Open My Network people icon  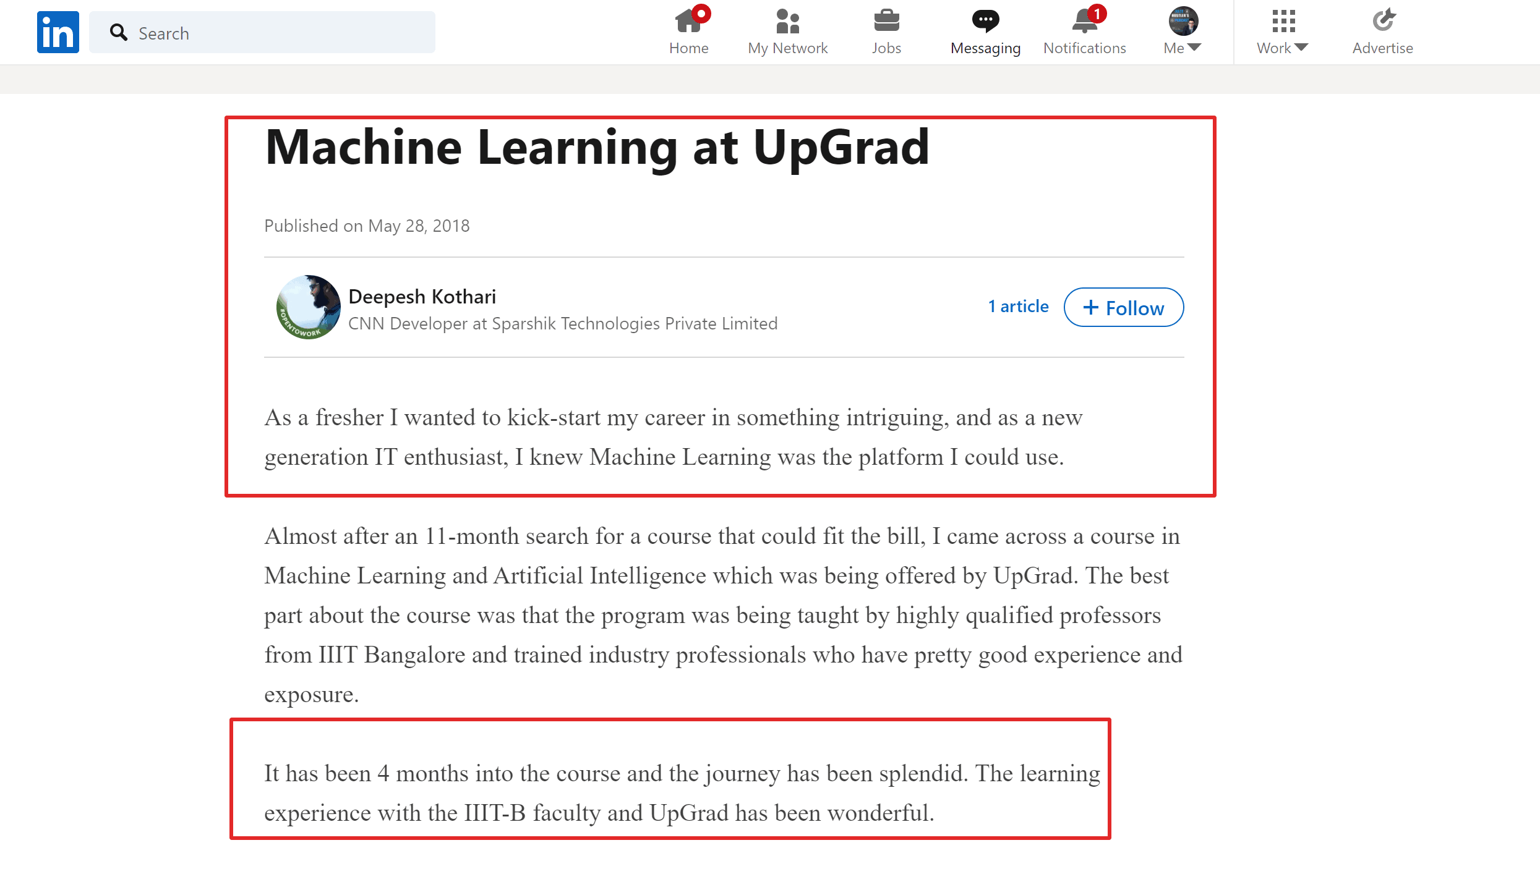787,21
